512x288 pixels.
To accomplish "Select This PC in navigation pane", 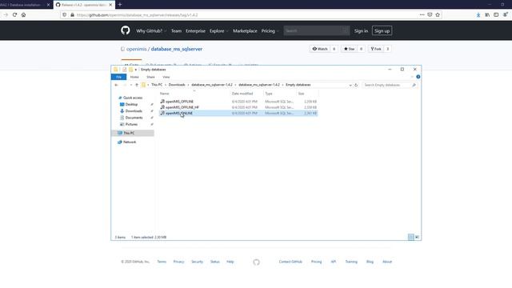I will point(129,133).
